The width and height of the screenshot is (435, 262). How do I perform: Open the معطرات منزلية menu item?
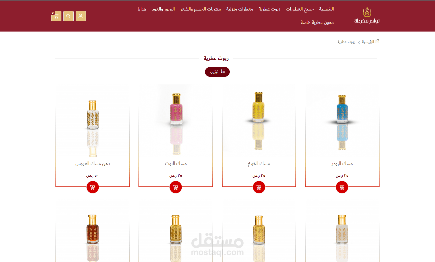(240, 9)
